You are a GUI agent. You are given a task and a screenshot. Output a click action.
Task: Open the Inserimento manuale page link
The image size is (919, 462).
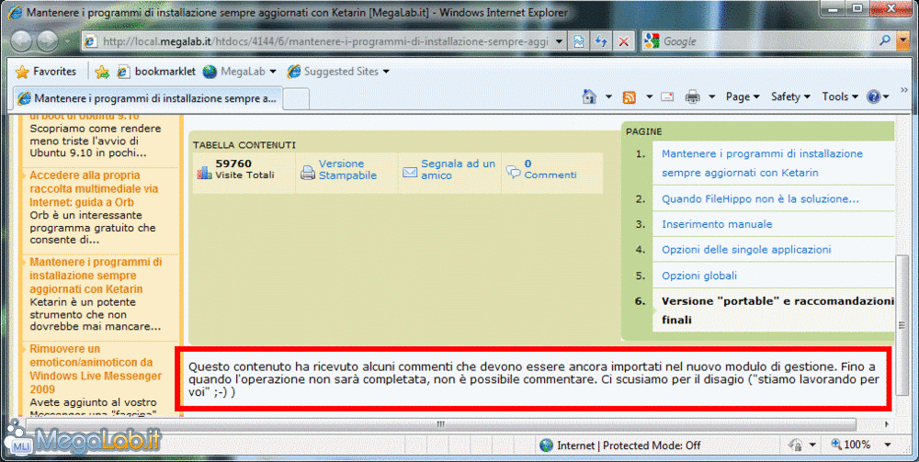click(x=717, y=224)
